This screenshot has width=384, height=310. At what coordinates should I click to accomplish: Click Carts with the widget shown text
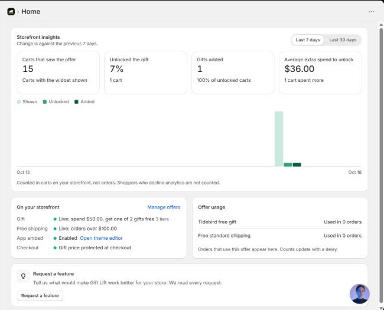54,80
